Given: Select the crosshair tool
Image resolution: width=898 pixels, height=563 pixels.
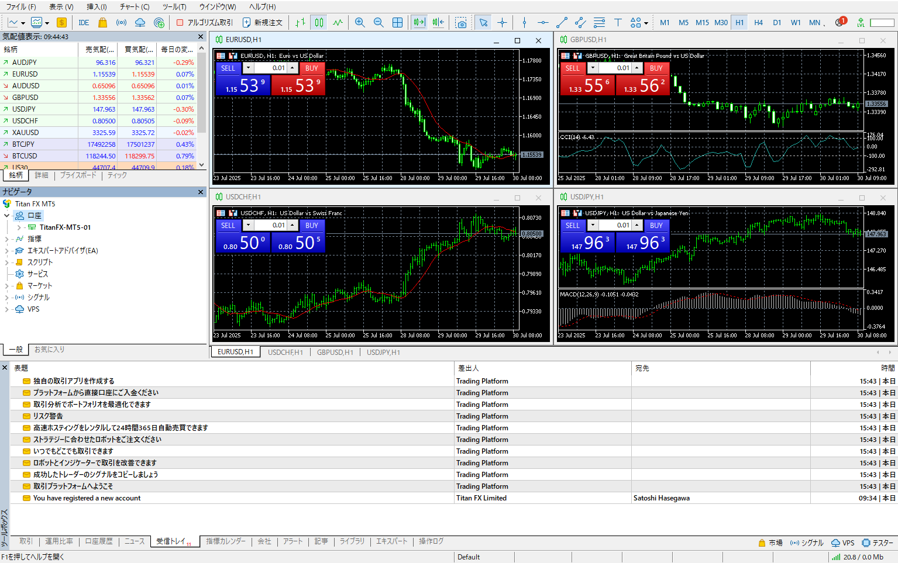Looking at the screenshot, I should [502, 23].
